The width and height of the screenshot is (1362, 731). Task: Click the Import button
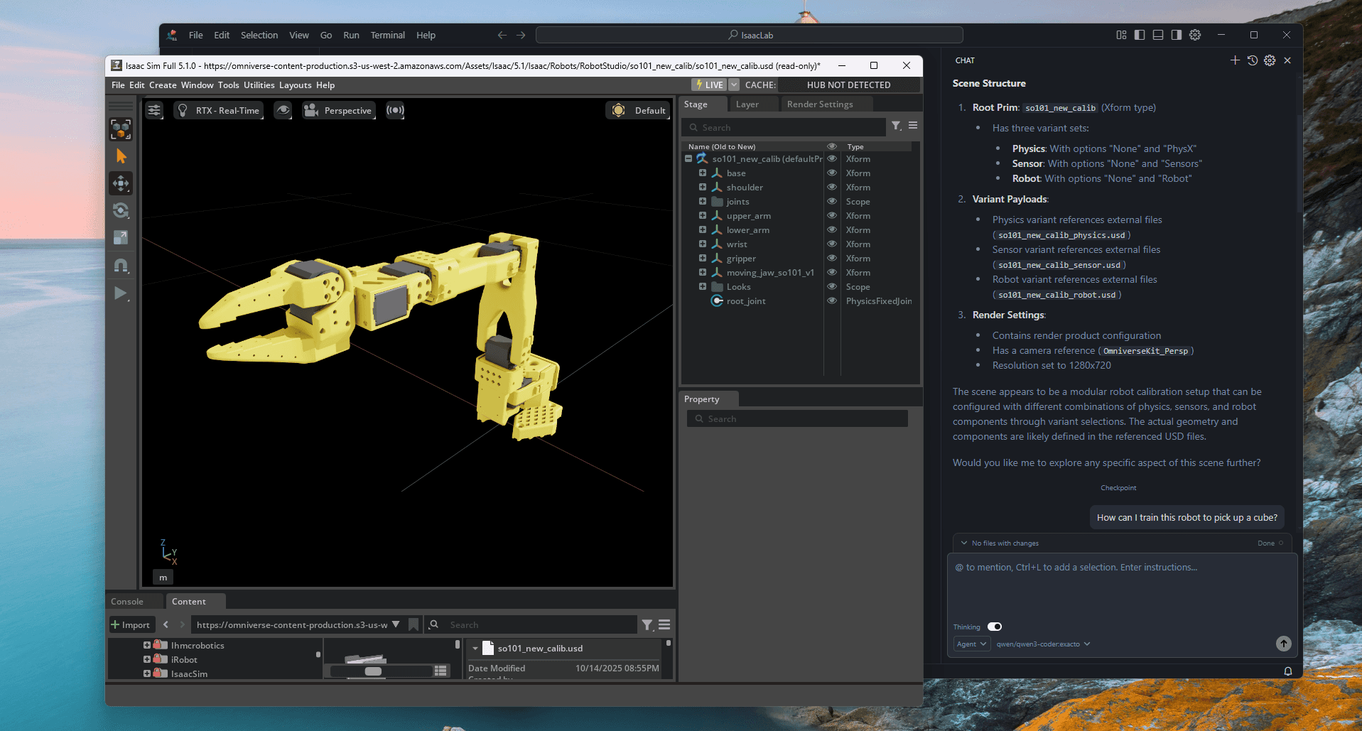coord(130,625)
